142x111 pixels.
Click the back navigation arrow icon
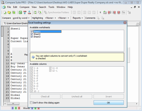(x=74, y=13)
